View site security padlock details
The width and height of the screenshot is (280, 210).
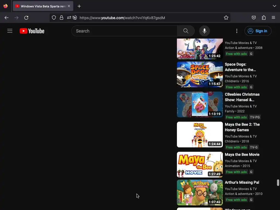pyautogui.click(x=62, y=17)
